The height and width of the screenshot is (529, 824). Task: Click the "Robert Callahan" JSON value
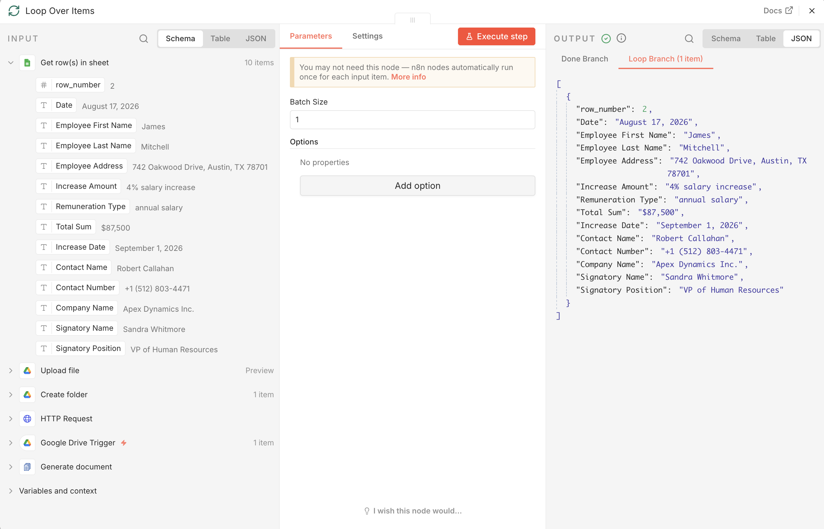click(x=690, y=239)
